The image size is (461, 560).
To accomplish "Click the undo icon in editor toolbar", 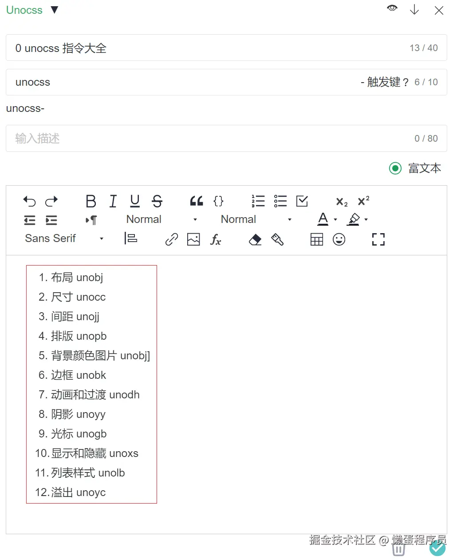I will [x=29, y=201].
